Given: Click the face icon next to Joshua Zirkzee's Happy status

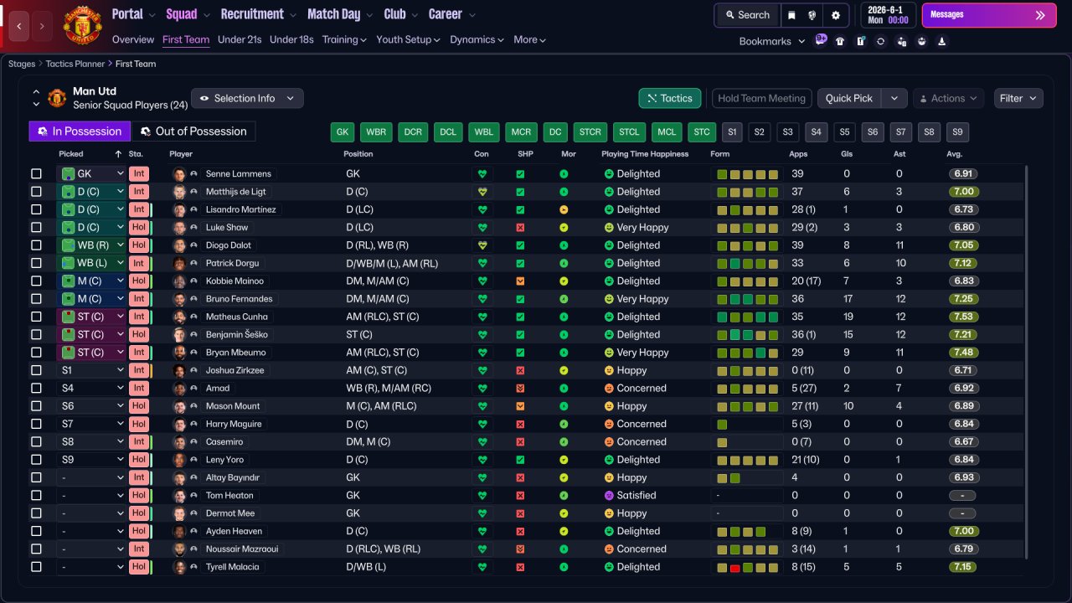Looking at the screenshot, I should tap(609, 370).
